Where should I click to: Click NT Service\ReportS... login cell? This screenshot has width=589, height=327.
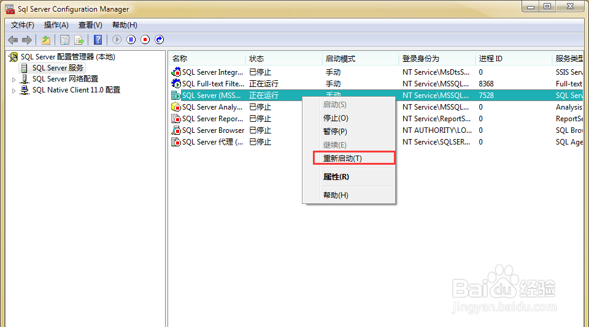(436, 119)
